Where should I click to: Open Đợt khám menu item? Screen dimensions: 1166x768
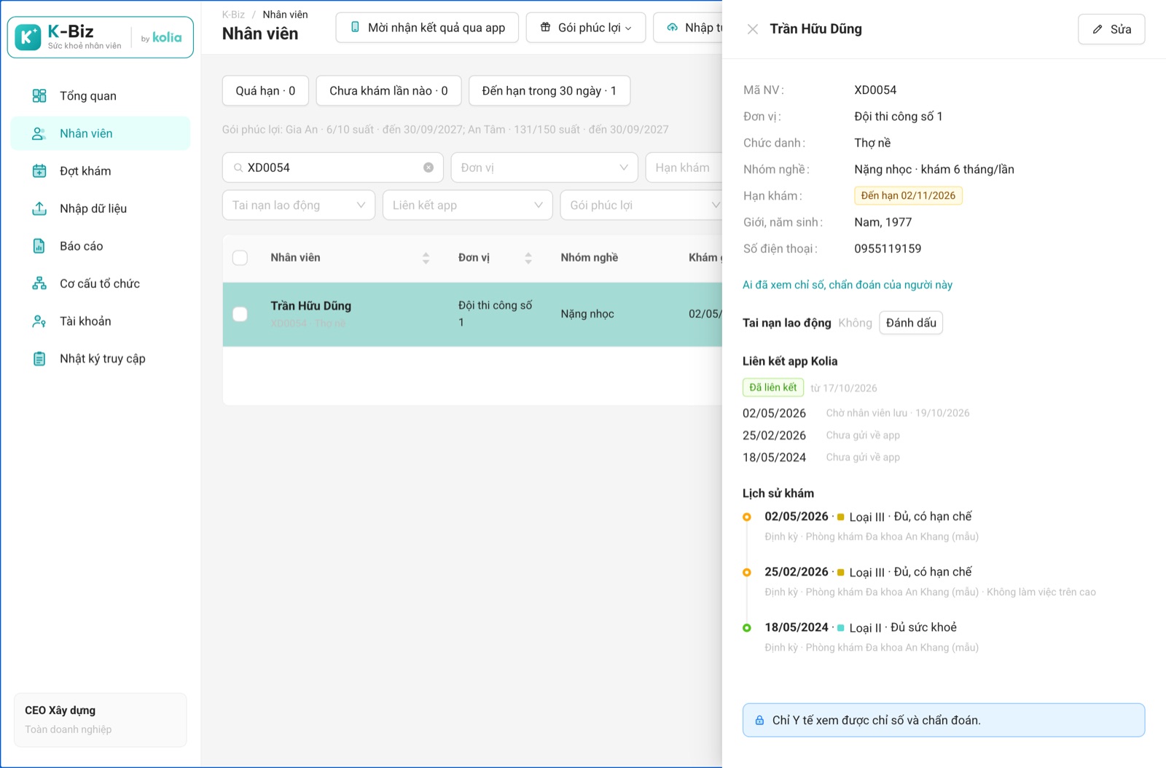(x=101, y=171)
